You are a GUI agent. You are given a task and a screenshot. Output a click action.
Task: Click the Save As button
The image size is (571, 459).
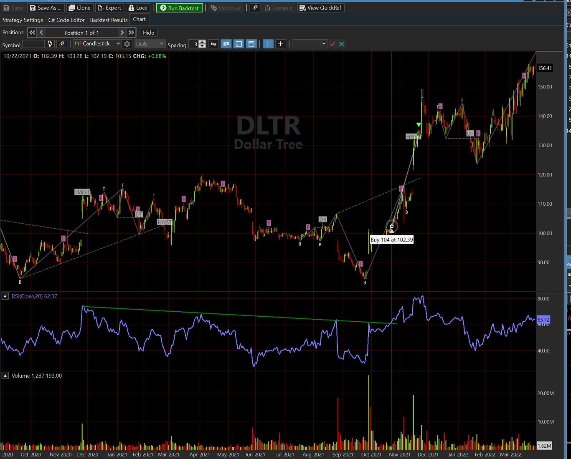click(46, 8)
